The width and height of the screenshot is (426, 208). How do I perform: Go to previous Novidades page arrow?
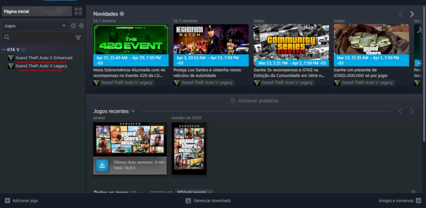click(400, 14)
